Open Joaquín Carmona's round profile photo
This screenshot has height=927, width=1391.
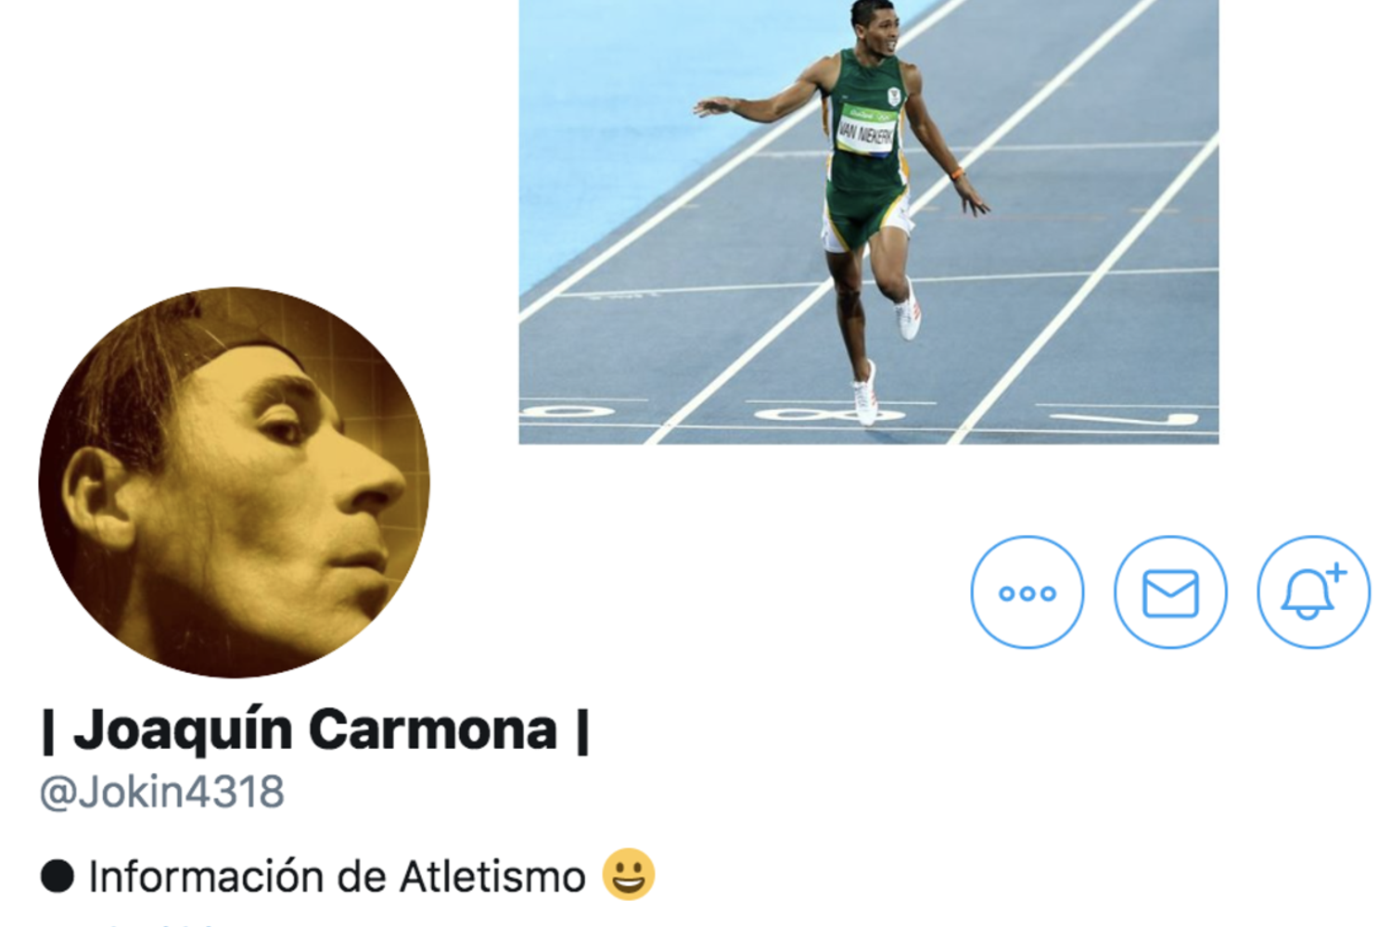(234, 482)
